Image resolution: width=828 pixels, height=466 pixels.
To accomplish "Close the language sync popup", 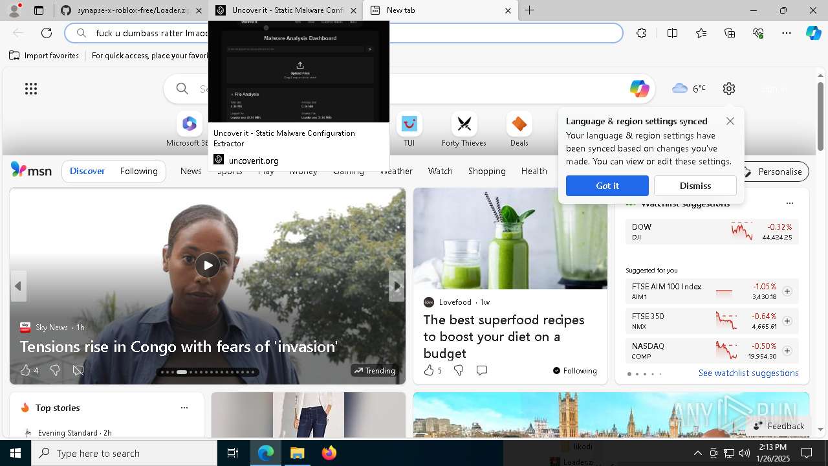I will coord(730,121).
